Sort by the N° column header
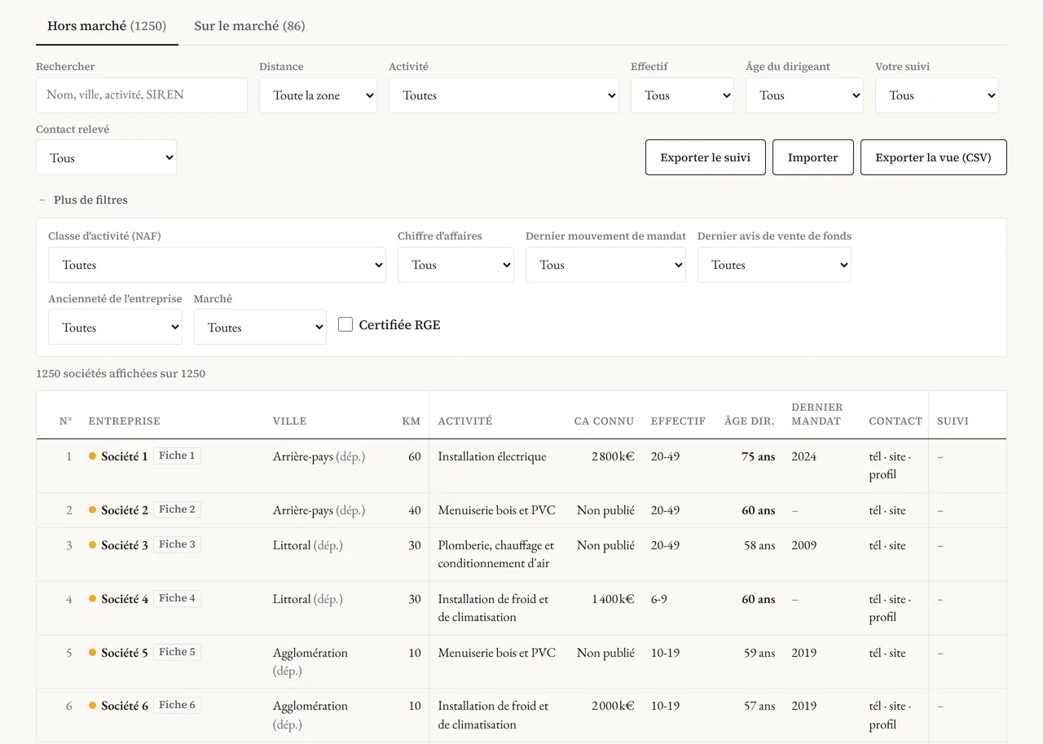The width and height of the screenshot is (1043, 744). click(66, 421)
